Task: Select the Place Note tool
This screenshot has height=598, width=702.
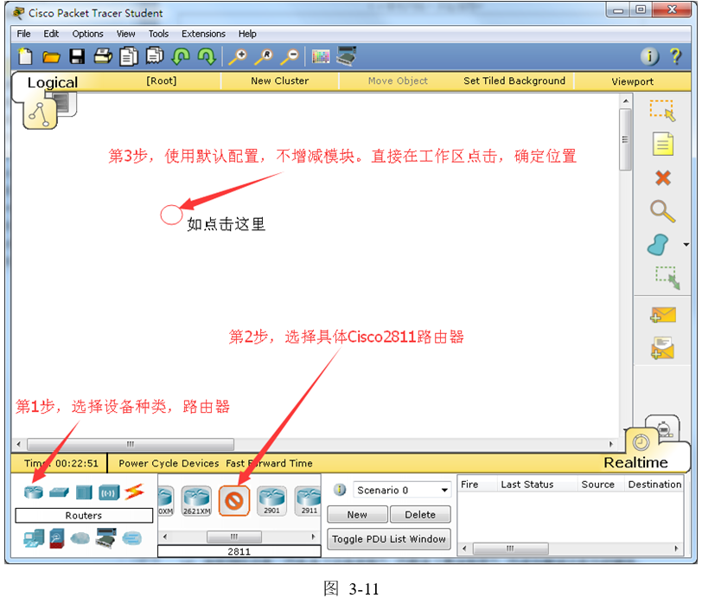Action: coord(662,144)
